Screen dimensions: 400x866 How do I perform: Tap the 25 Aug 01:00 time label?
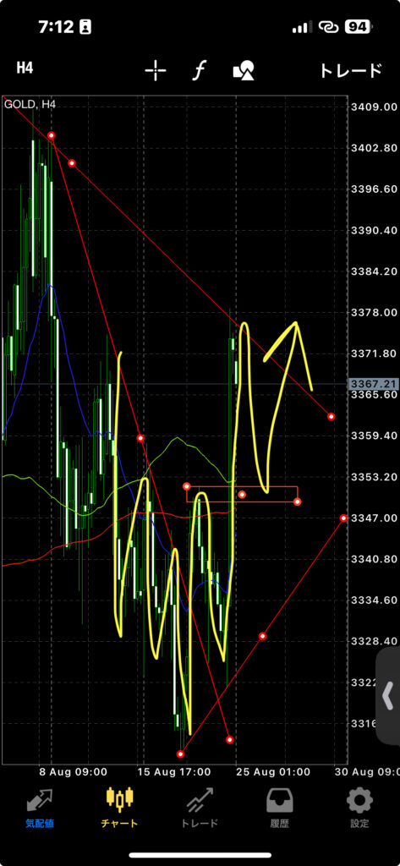[x=271, y=770]
